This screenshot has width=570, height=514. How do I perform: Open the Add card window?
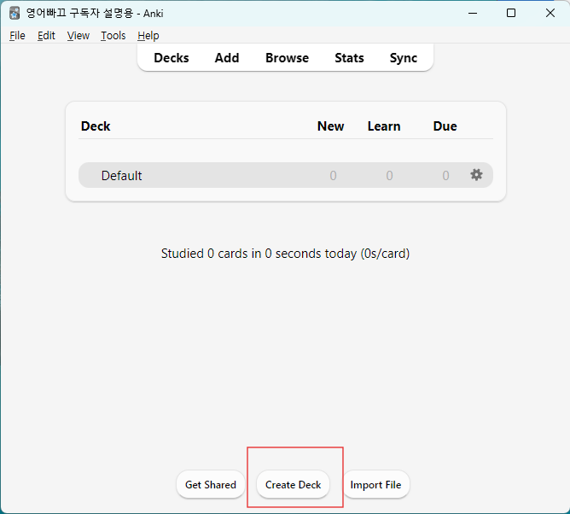coord(227,58)
